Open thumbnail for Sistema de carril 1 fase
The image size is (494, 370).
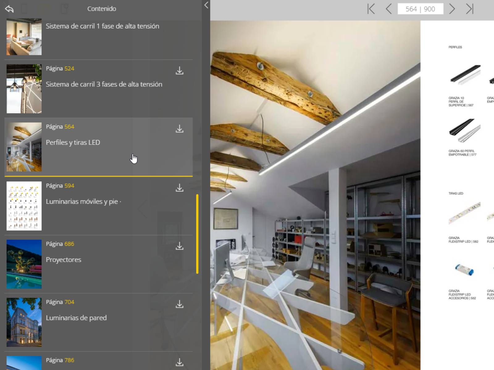coord(24,37)
